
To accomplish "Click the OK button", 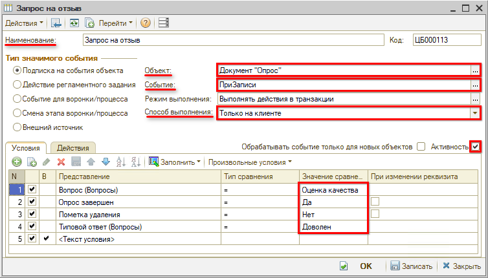I will click(366, 266).
